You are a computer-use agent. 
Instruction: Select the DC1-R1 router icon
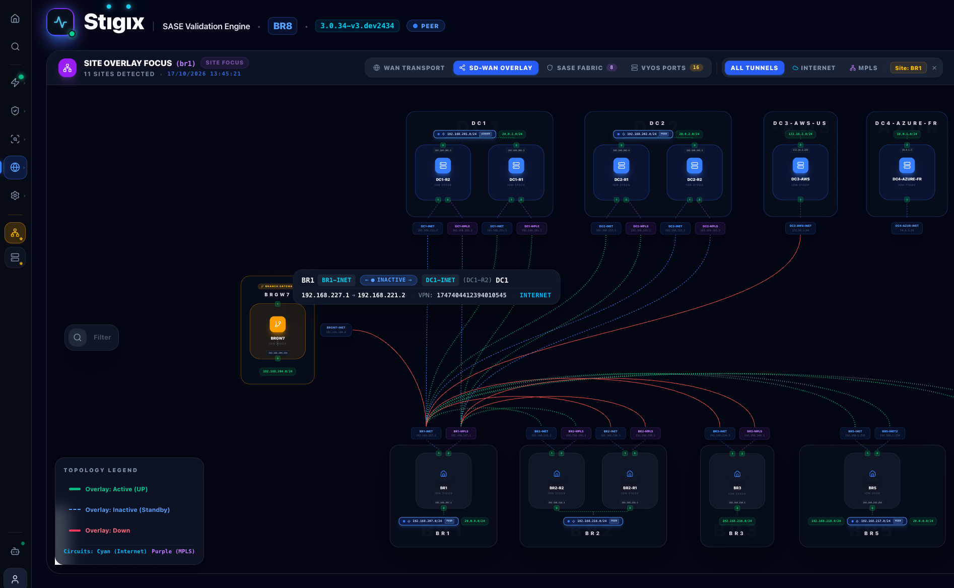coord(516,165)
